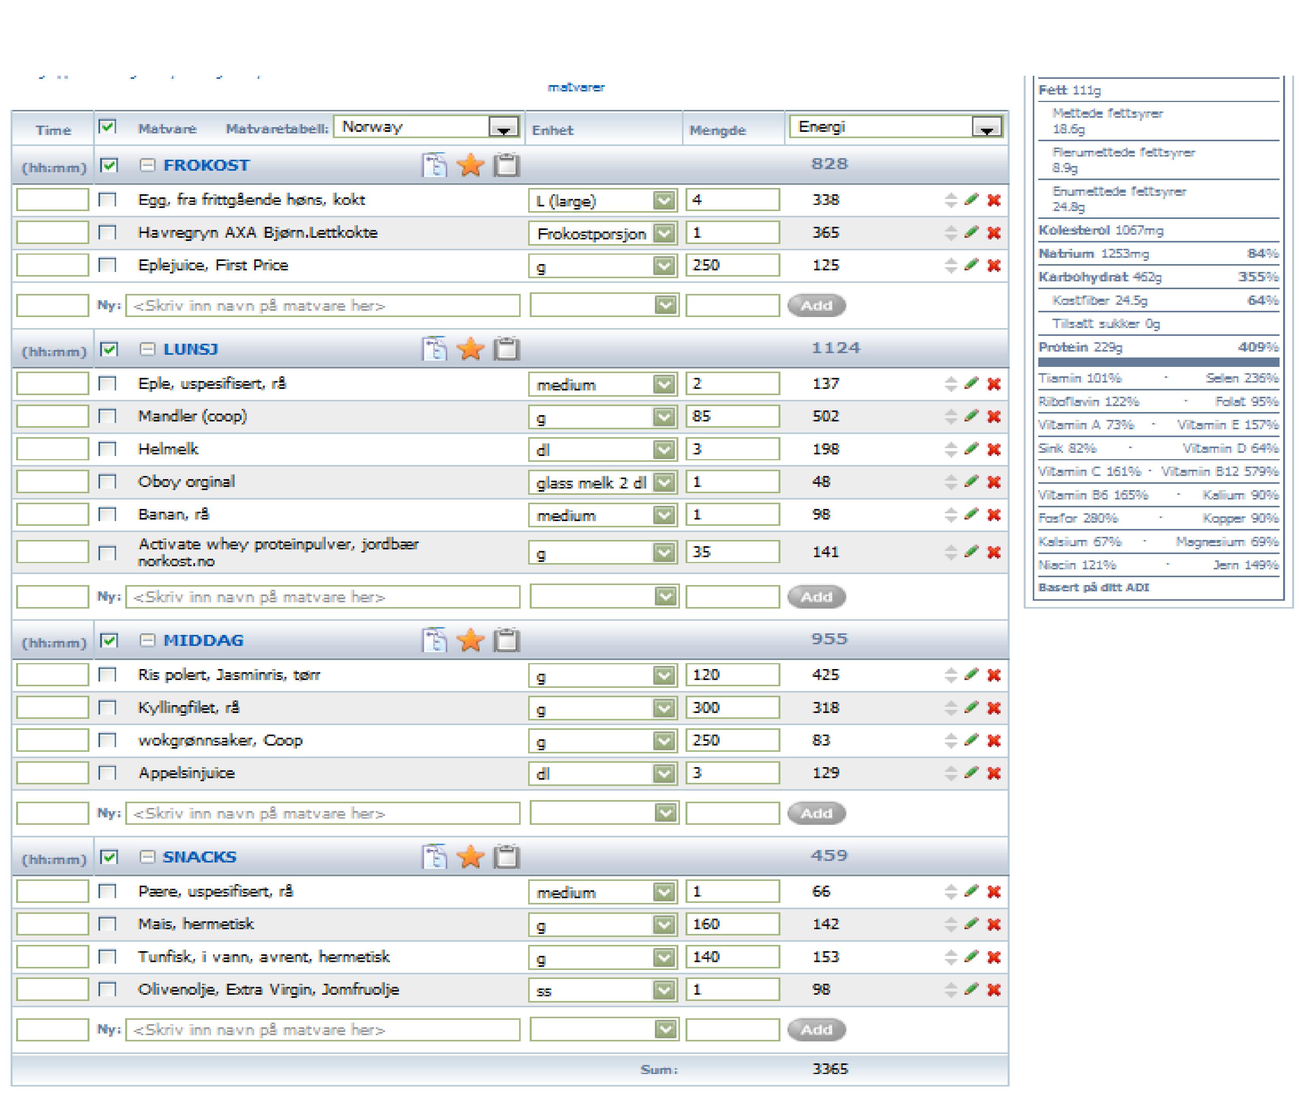Screen dimensions: 1298x1094
Task: Click the new food name field under FROKOST
Action: (x=323, y=306)
